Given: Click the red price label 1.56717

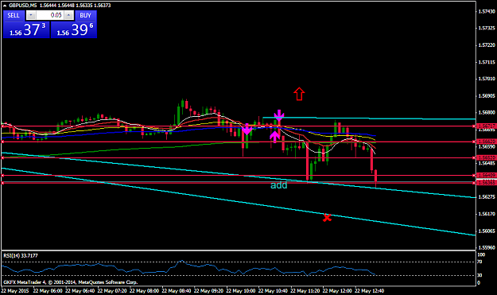Looking at the screenshot, I should pyautogui.click(x=487, y=126).
